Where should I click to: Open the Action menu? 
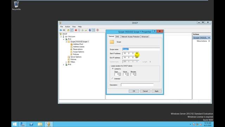pos(67,27)
